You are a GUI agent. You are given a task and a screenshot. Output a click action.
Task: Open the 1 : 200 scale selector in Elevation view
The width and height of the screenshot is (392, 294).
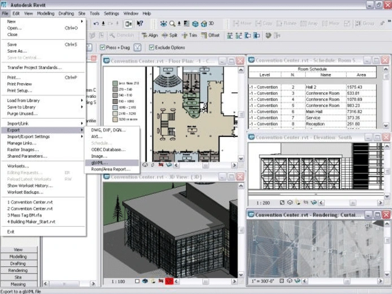[263, 202]
